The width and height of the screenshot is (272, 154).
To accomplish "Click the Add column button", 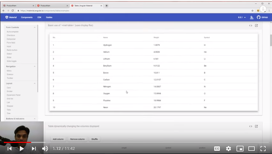I will tap(58, 139).
